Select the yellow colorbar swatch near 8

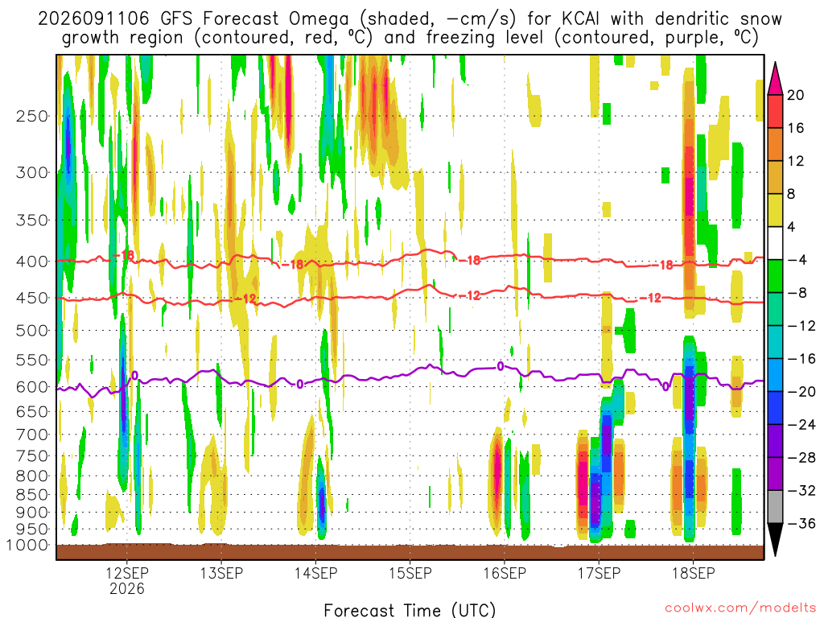(775, 210)
